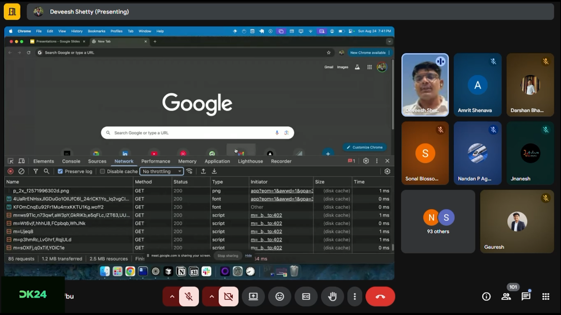The width and height of the screenshot is (561, 315).
Task: Open the meeting details info icon
Action: (486, 296)
